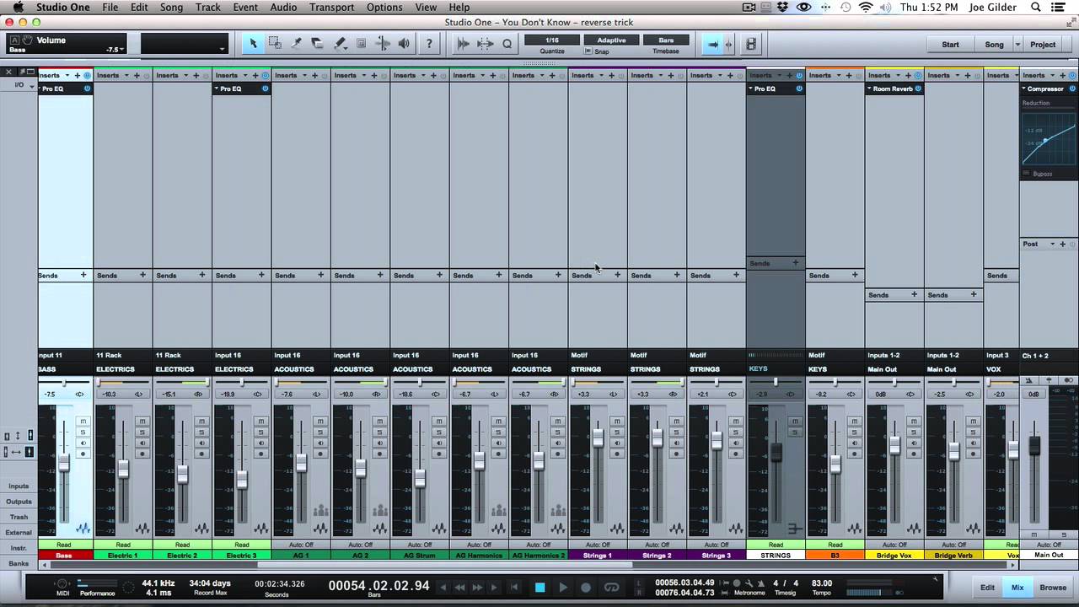This screenshot has height=607, width=1079.
Task: Open Inserts dropdown on Electric 2 channel
Action: coord(185,75)
